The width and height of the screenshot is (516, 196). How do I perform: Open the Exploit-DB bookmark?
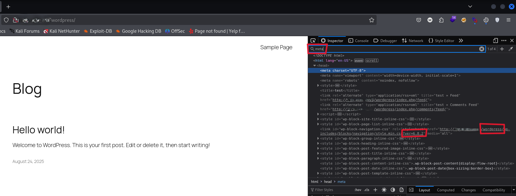pyautogui.click(x=98, y=31)
